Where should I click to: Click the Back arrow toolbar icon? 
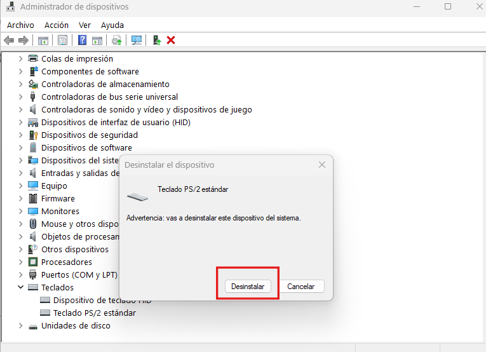[x=9, y=40]
